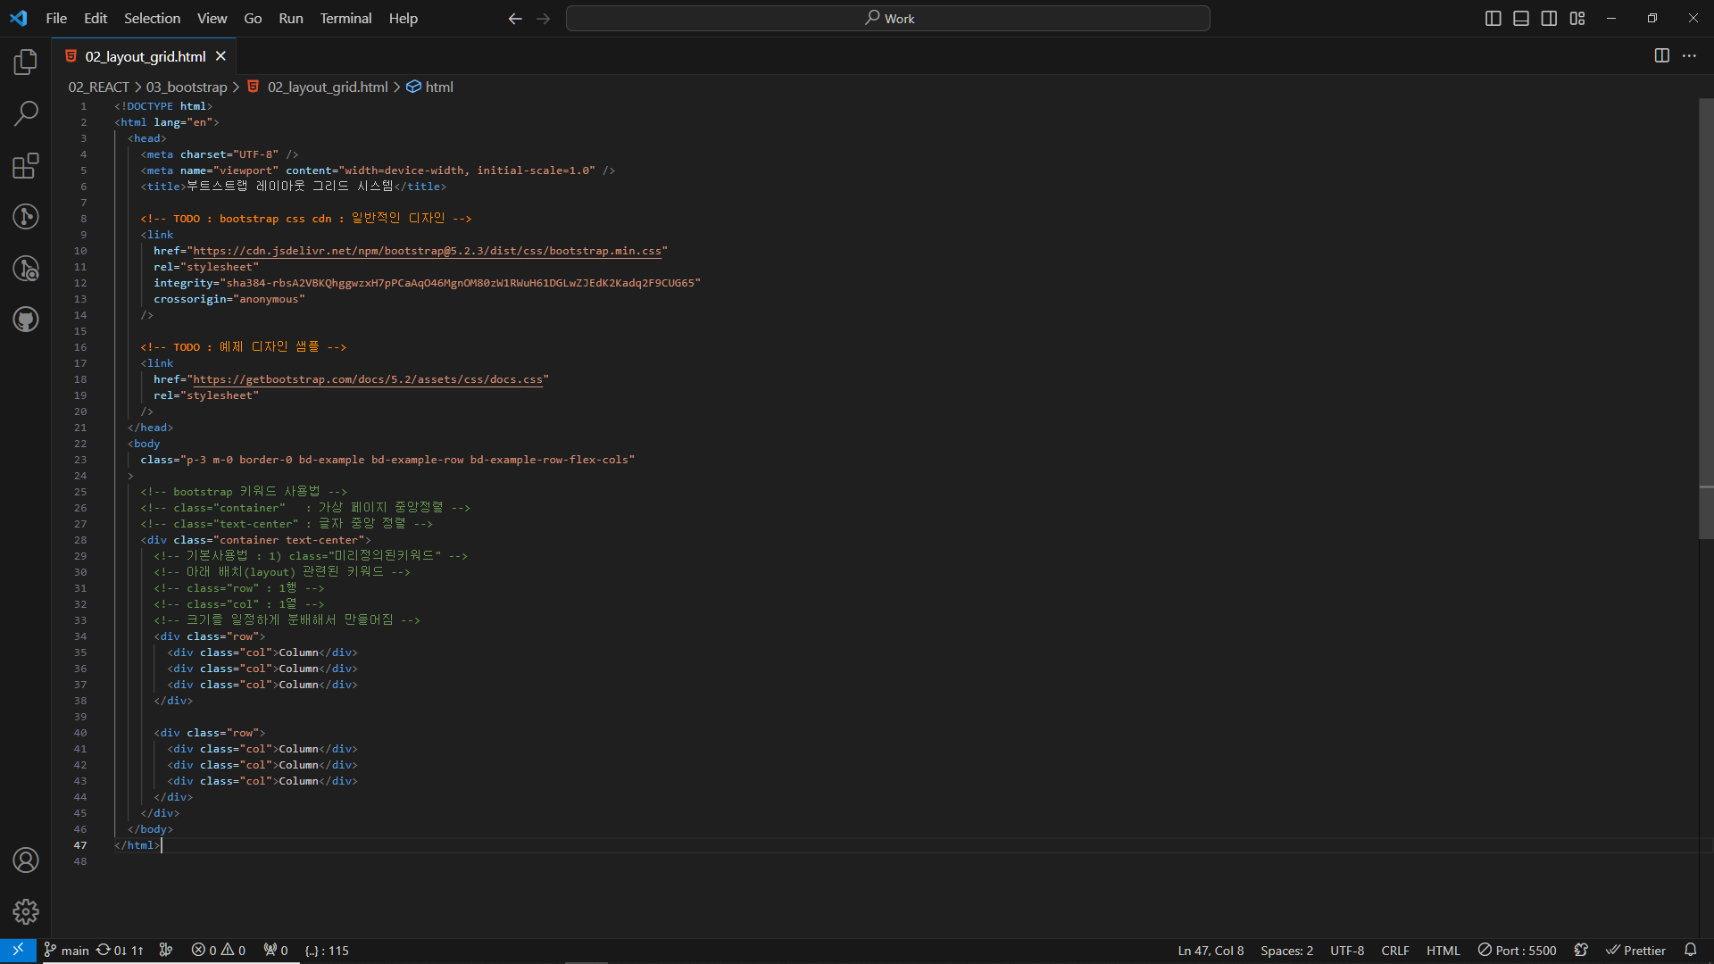Open the Terminal menu
The width and height of the screenshot is (1714, 964).
(345, 19)
